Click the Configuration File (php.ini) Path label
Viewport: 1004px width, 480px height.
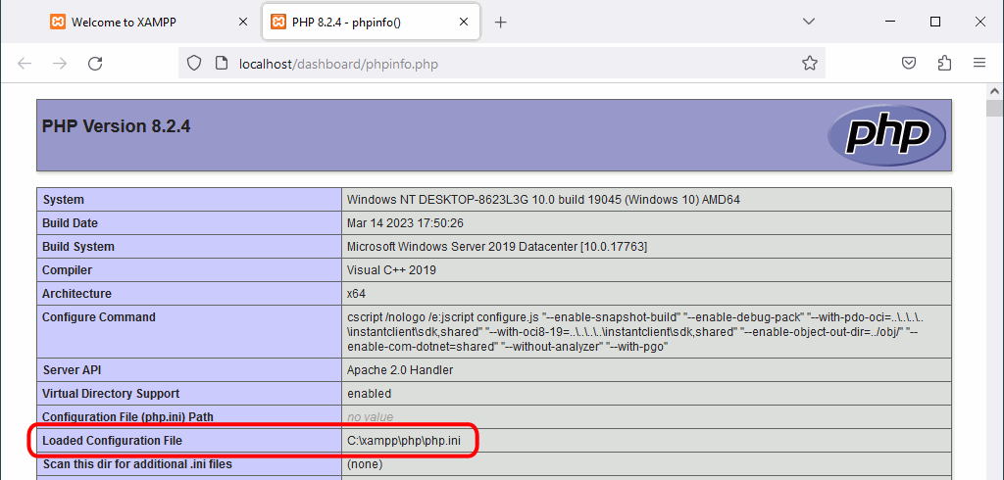click(127, 417)
